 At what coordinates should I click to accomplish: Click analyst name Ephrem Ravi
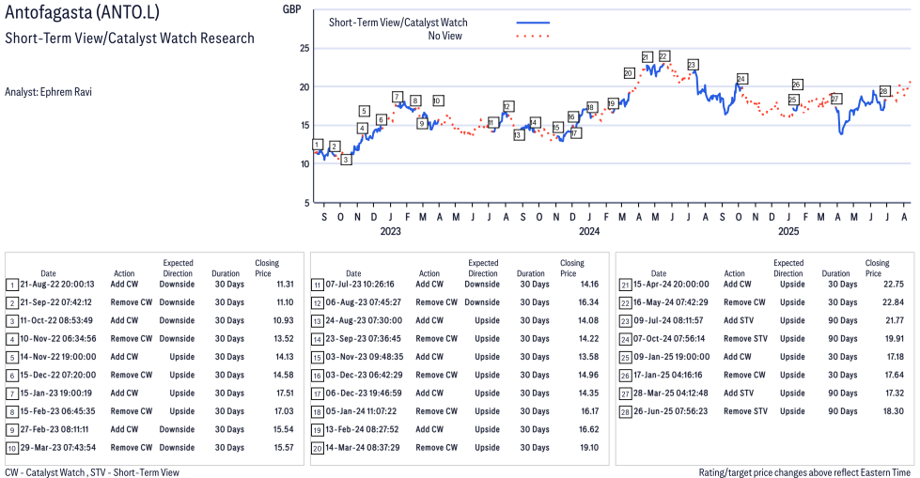click(x=66, y=92)
